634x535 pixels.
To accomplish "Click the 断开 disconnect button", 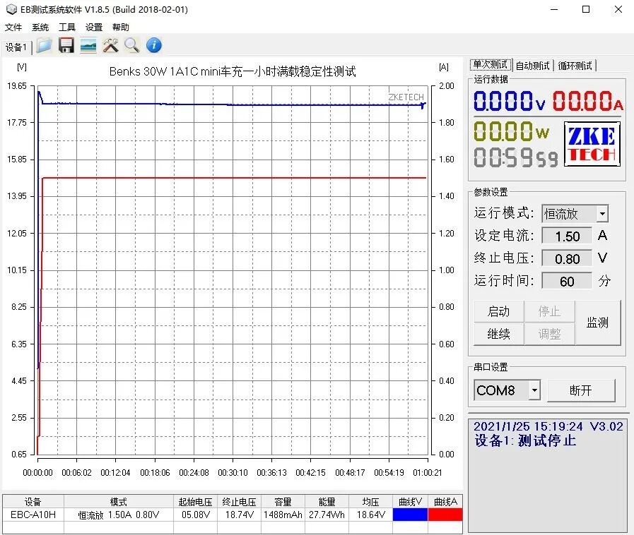I will [581, 390].
